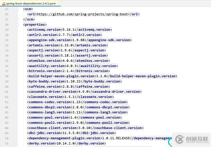Collapse the properties block at line 28
This screenshot has height=147, width=211.
[x=17, y=24]
